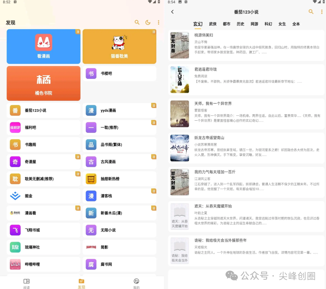Viewport: 326px width, 289px height.
Task: Tap the 品书阁(繁体) icon
Action: (91, 144)
